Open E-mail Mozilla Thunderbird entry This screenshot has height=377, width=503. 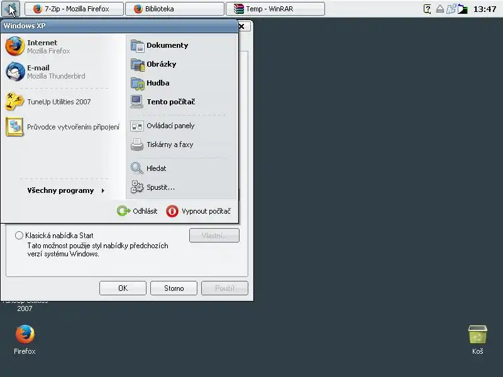[64, 72]
